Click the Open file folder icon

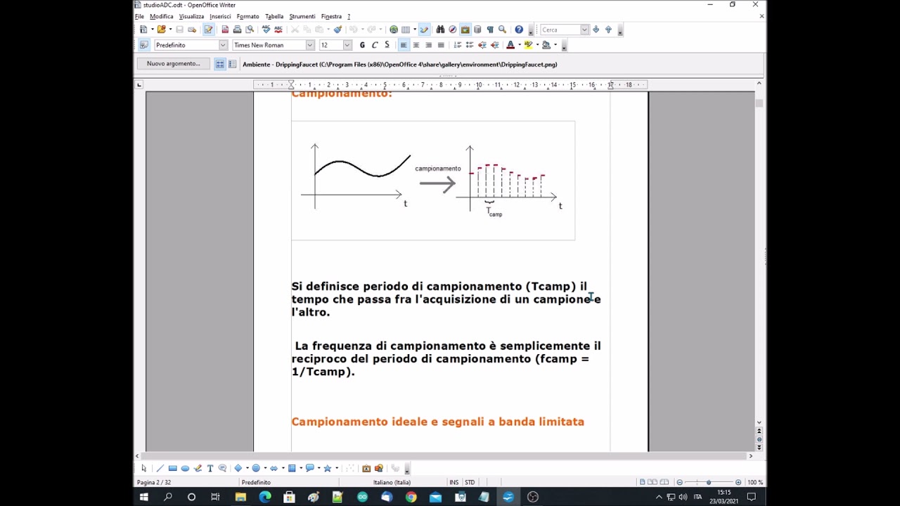tap(161, 30)
